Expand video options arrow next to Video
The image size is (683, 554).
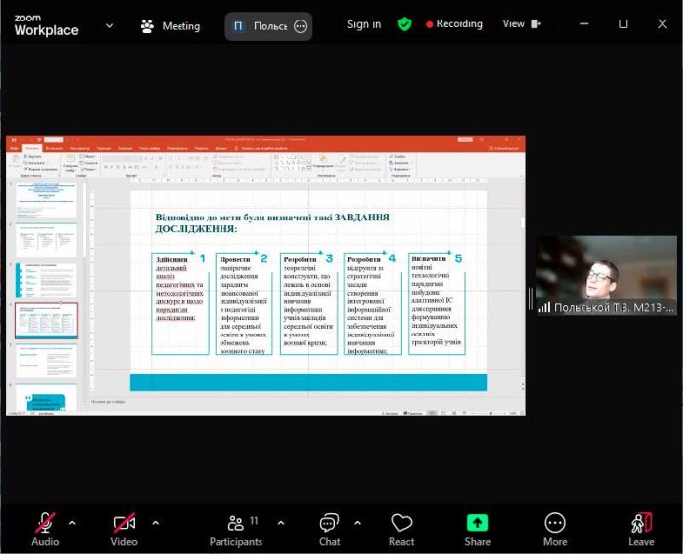pyautogui.click(x=155, y=522)
